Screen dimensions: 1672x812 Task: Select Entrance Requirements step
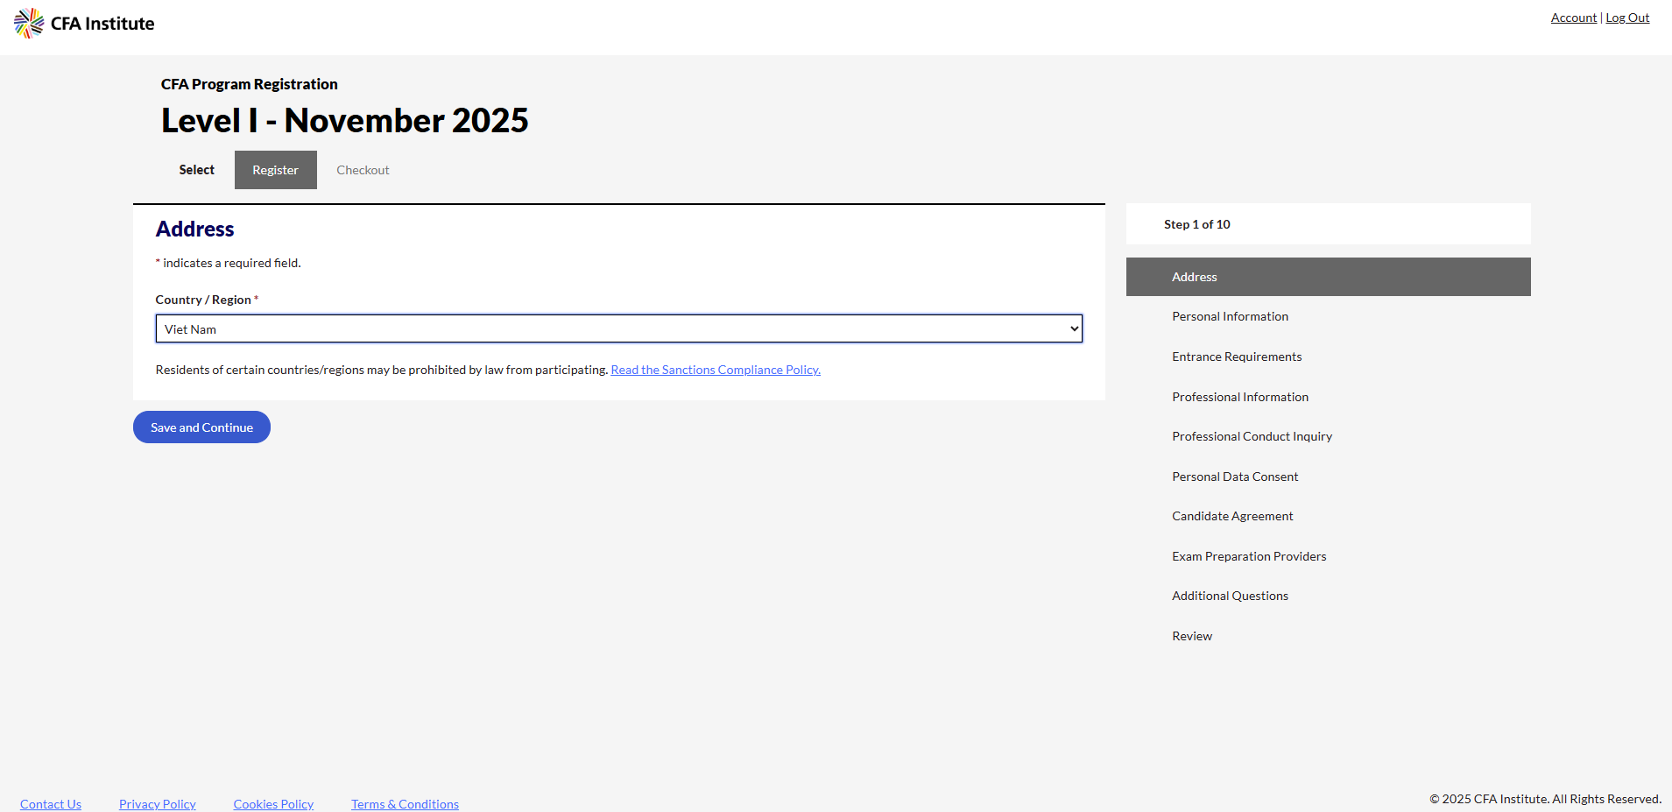tap(1237, 357)
